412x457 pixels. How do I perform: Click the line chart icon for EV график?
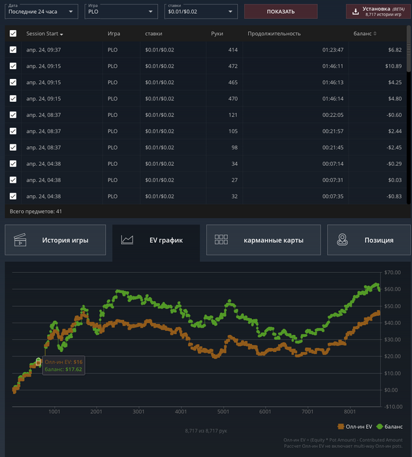127,240
